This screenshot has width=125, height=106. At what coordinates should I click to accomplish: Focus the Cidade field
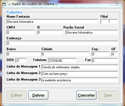tap(66, 54)
